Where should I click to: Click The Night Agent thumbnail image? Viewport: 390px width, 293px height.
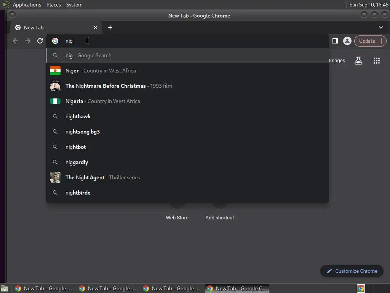[x=55, y=177]
